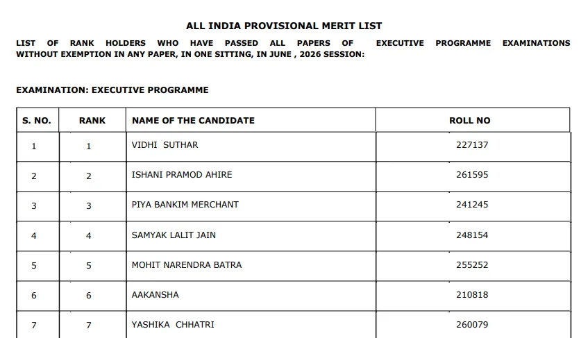588x338 pixels.
Task: Click the 'ROLL NO' column header
Action: (470, 120)
